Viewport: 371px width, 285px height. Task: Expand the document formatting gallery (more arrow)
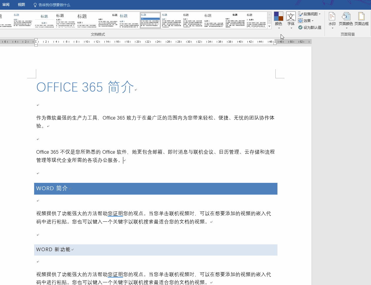pos(269,26)
